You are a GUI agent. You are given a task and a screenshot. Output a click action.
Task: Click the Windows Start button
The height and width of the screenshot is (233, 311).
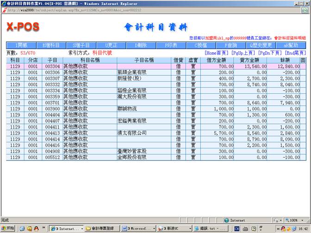coord(8,228)
